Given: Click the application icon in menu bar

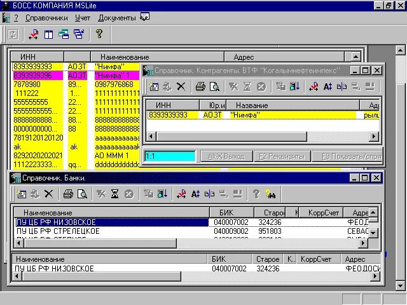Looking at the screenshot, I should point(6,18).
